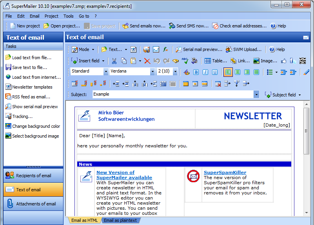Open the Subject field dropdown

click(x=283, y=95)
